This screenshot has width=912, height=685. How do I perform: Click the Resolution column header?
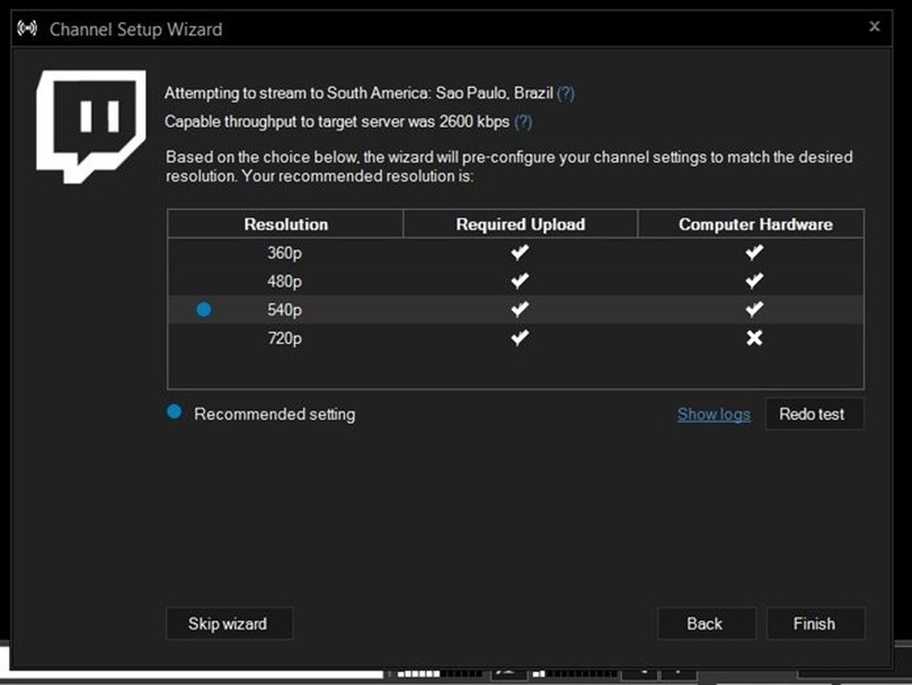(285, 224)
